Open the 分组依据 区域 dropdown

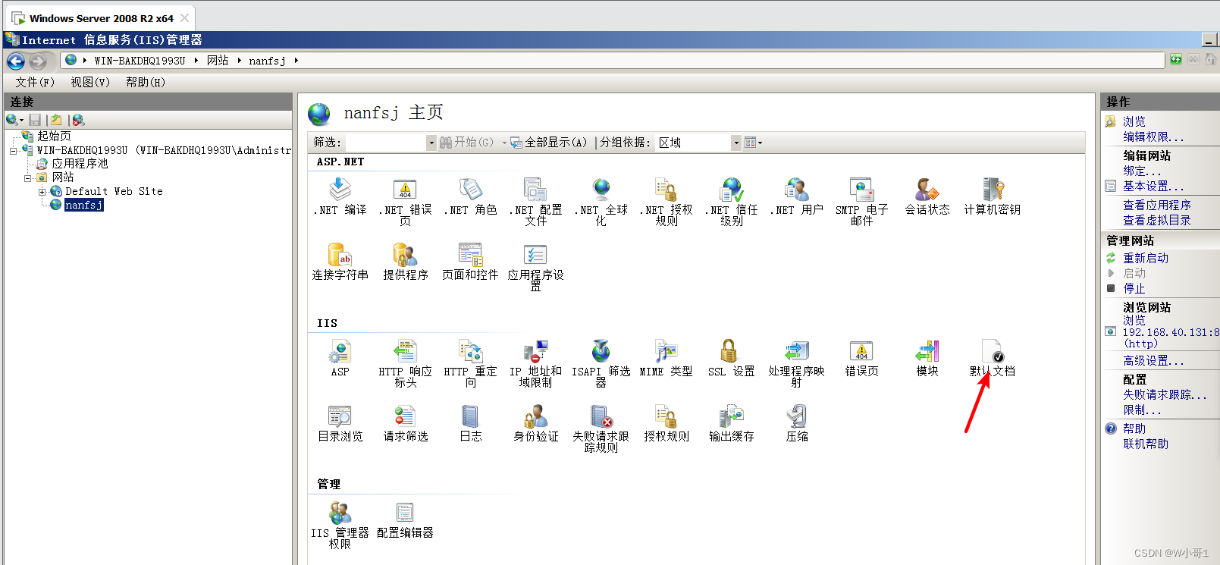[735, 143]
